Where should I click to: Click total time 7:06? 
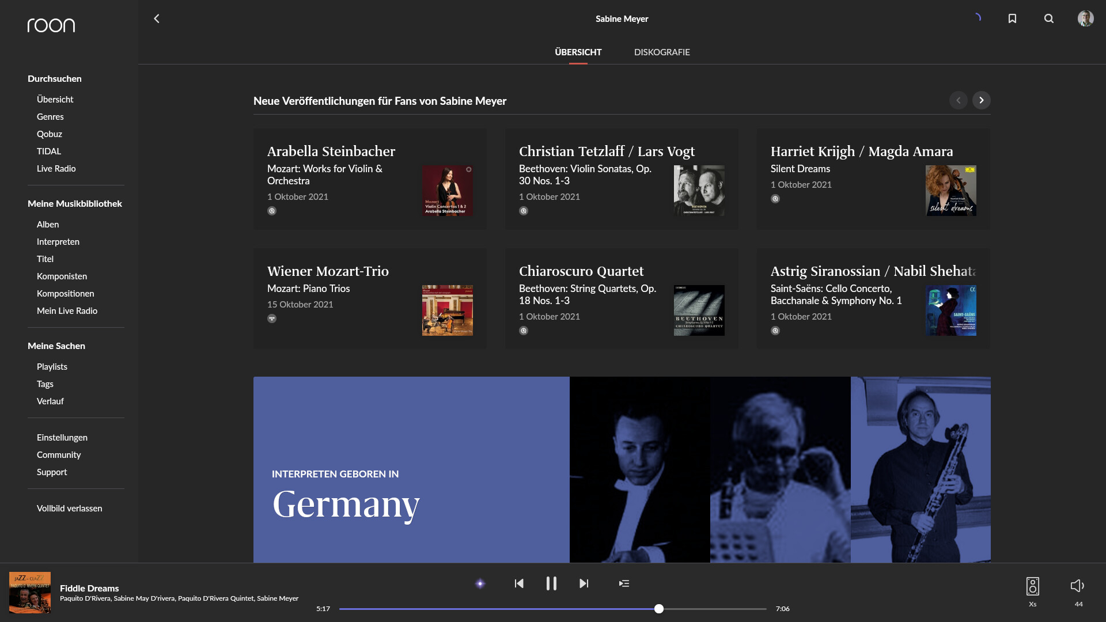(782, 609)
